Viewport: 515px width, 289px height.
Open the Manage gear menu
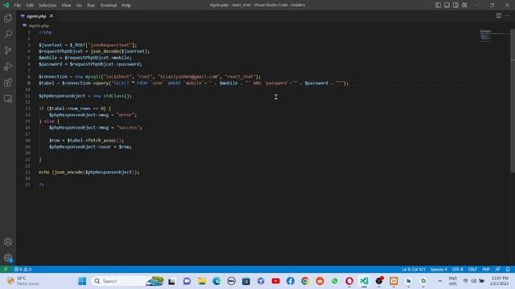[8, 258]
